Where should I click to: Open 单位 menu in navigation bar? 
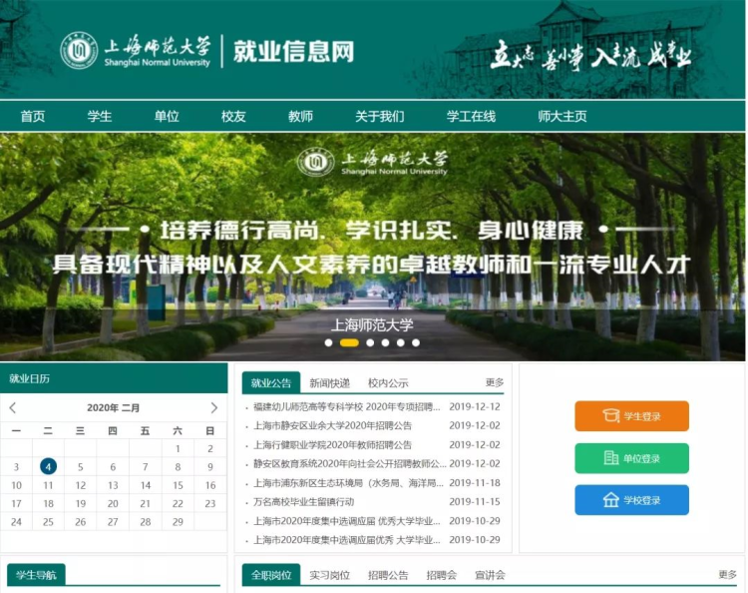pyautogui.click(x=167, y=116)
